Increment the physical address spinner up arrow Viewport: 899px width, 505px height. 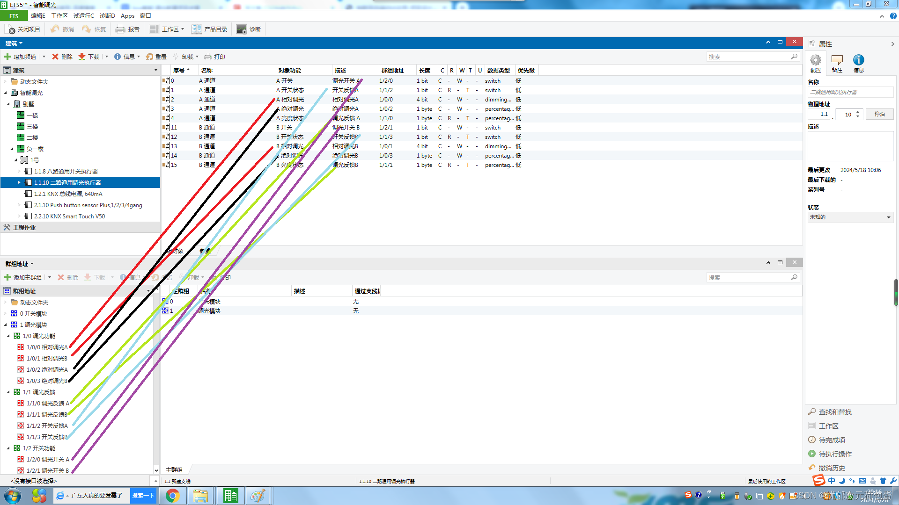tap(858, 112)
